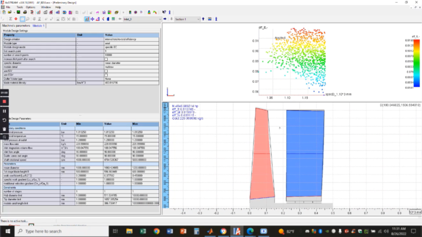The width and height of the screenshot is (422, 237).
Task: Toggle the use OGV checkbox
Action: coord(106,75)
